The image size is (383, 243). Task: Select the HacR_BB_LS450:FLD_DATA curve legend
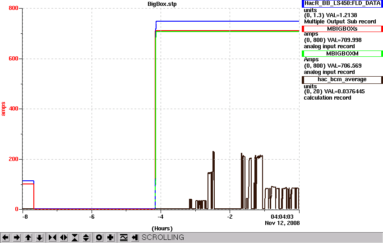coord(342,4)
